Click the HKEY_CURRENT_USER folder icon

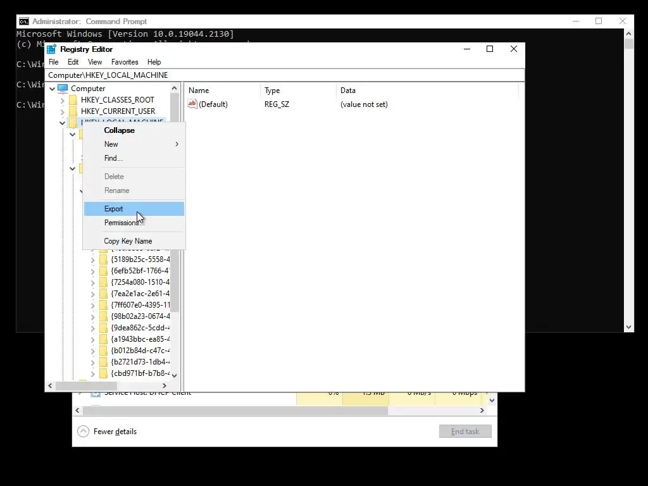coord(73,111)
